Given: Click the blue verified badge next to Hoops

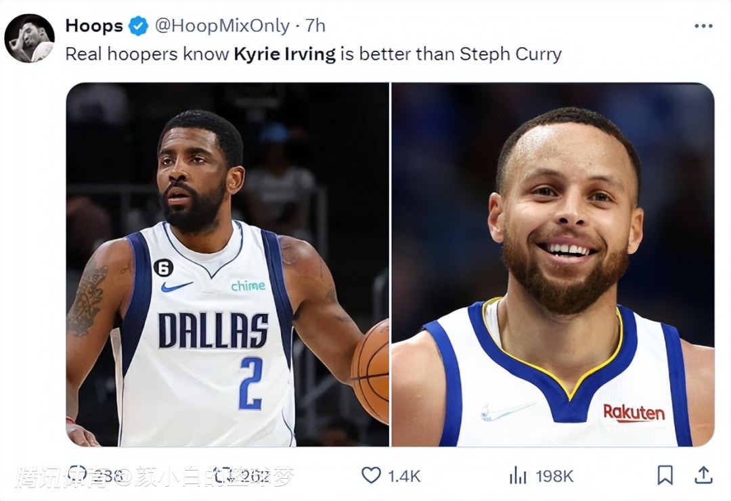Looking at the screenshot, I should [x=139, y=26].
